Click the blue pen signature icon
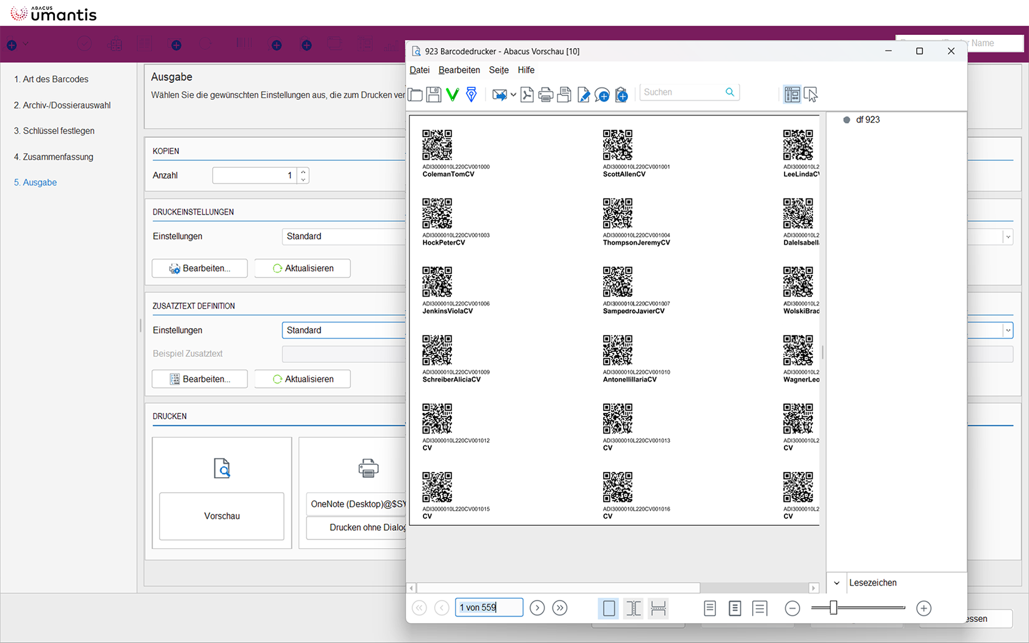This screenshot has height=643, width=1029. [x=471, y=94]
